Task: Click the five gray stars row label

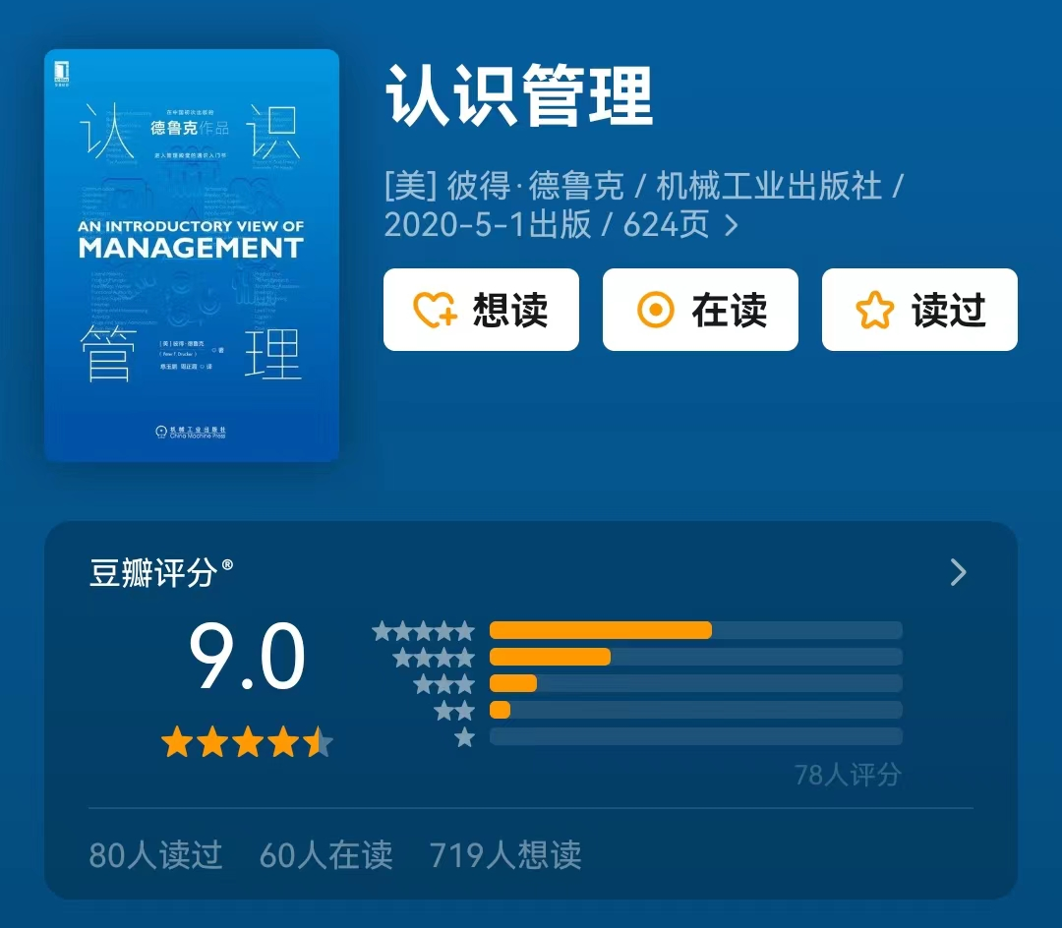Action: click(423, 631)
